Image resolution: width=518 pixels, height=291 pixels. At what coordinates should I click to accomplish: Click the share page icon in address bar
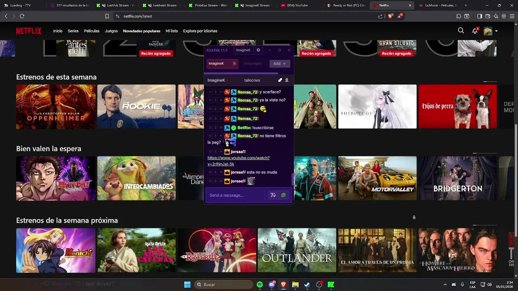380,16
